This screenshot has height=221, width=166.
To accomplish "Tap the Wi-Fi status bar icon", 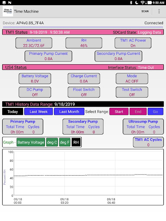I will point(143,3).
